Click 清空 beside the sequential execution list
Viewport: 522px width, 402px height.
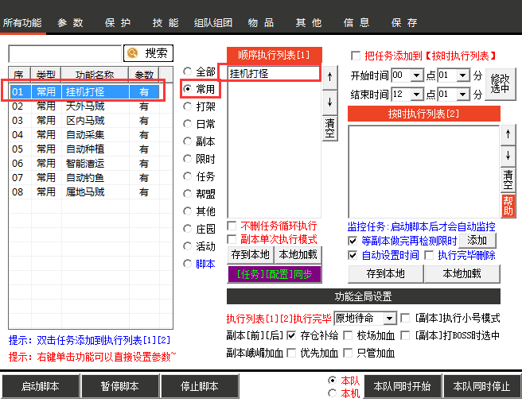329,128
